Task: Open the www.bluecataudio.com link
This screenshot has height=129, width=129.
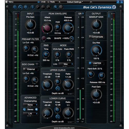Action: (64, 128)
